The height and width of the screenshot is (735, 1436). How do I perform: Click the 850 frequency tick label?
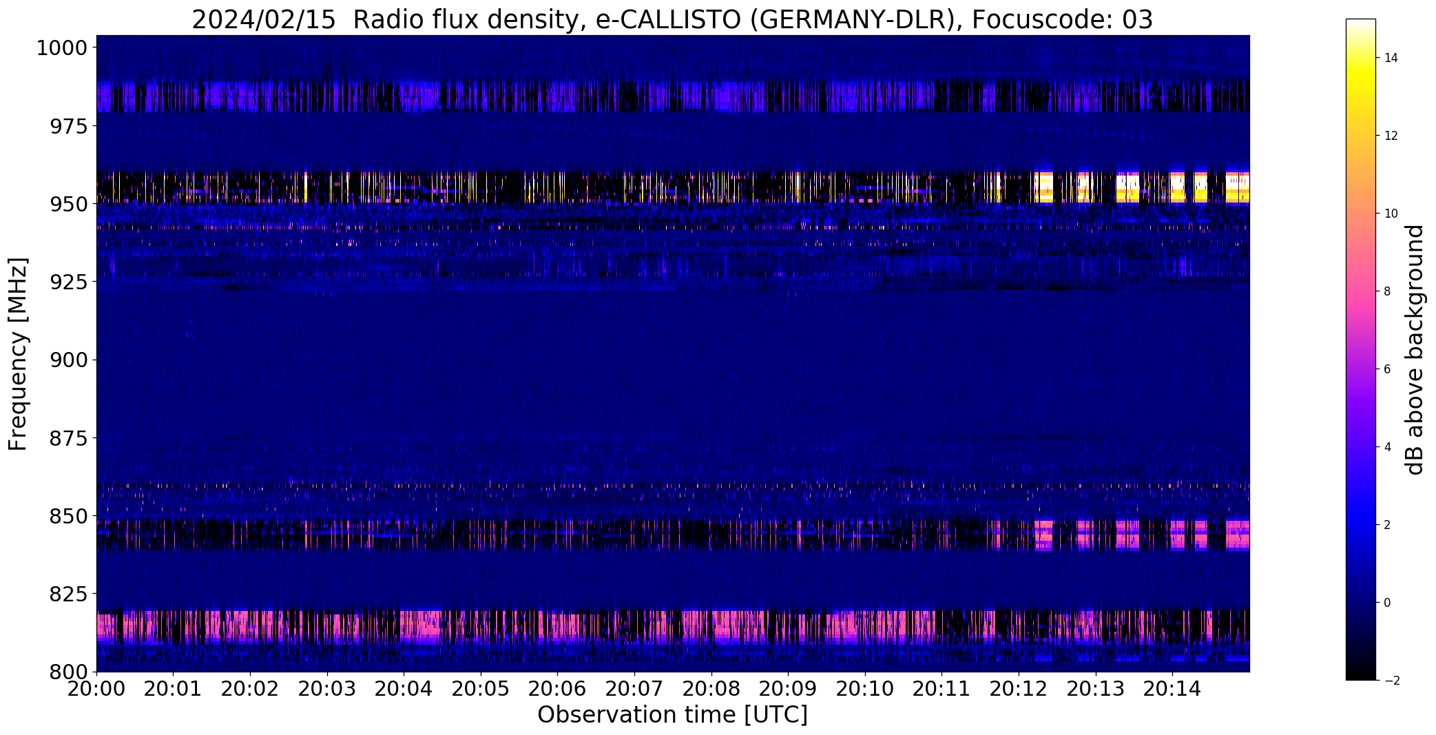click(68, 515)
